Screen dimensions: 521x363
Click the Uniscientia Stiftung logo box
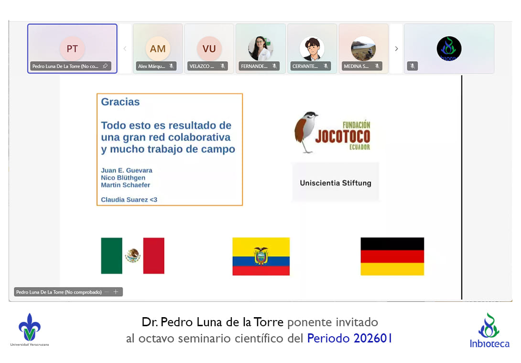335,182
